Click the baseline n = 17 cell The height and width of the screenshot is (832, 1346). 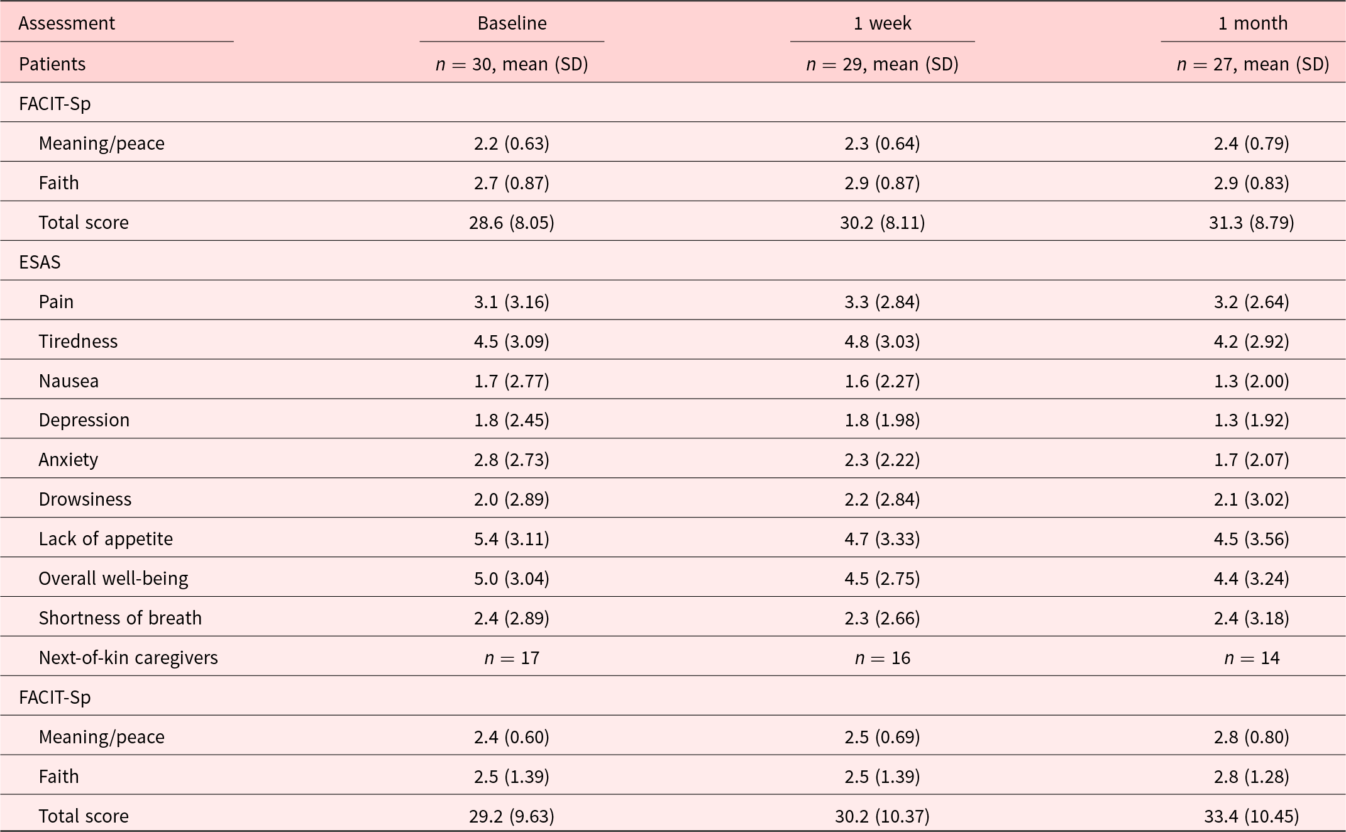512,658
